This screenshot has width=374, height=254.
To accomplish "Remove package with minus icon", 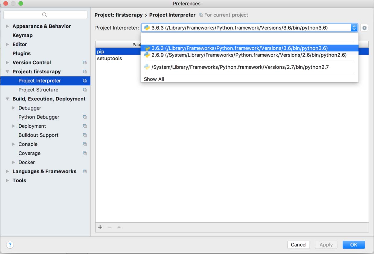I will [109, 227].
